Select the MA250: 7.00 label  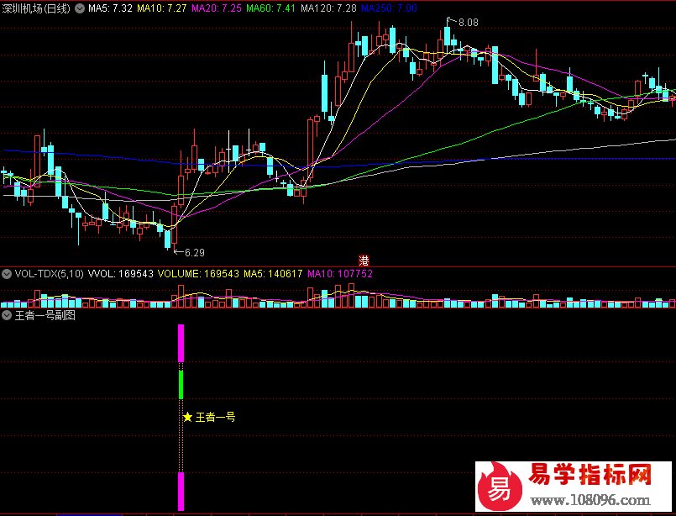(x=389, y=8)
